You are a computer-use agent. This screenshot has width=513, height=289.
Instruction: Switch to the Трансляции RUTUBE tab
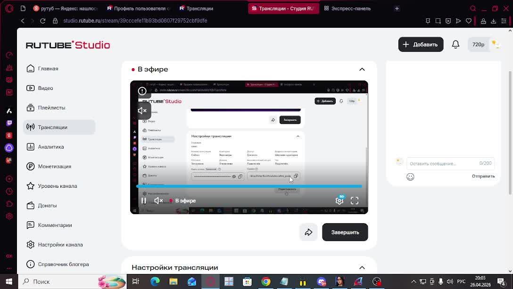[x=196, y=8]
